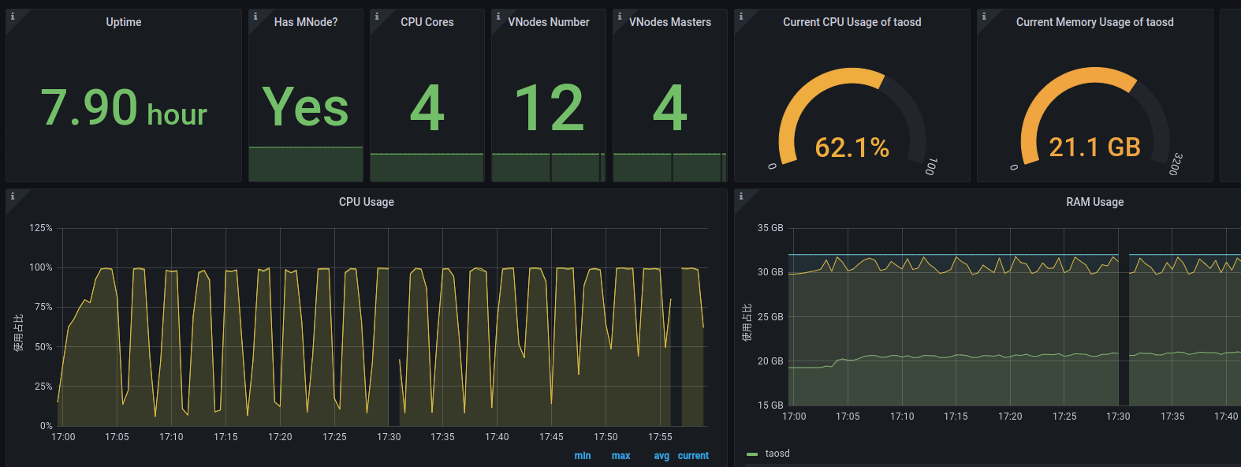The image size is (1241, 467).
Task: Click the value 4 in VNodes Masters
Action: click(x=670, y=108)
